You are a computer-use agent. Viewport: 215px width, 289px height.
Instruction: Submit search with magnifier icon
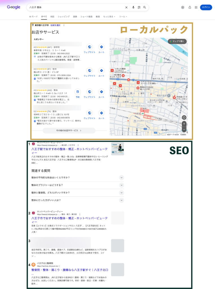click(145, 7)
